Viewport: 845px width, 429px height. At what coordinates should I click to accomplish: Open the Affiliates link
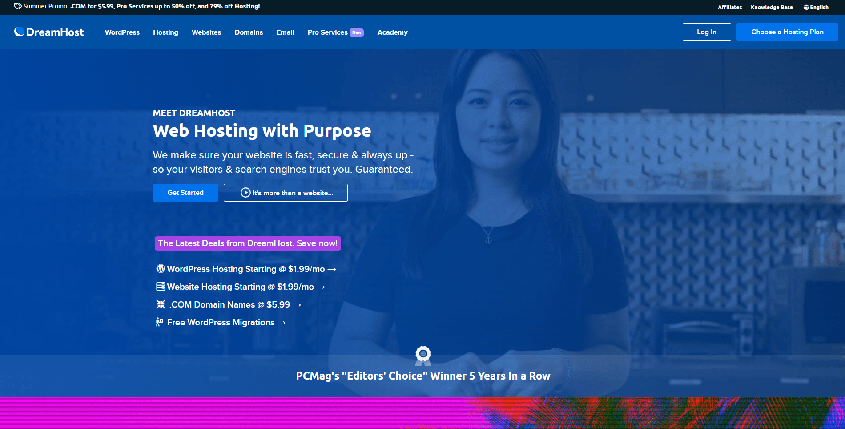point(730,8)
